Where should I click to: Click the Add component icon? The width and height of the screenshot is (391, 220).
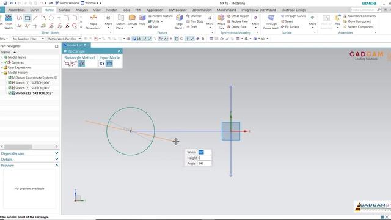click(x=337, y=18)
